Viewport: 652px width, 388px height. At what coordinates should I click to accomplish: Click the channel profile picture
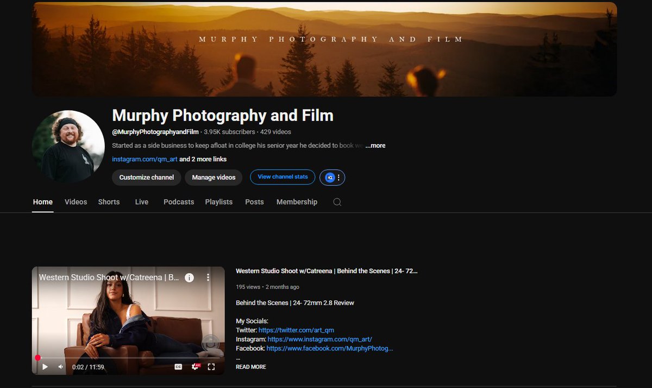point(68,147)
